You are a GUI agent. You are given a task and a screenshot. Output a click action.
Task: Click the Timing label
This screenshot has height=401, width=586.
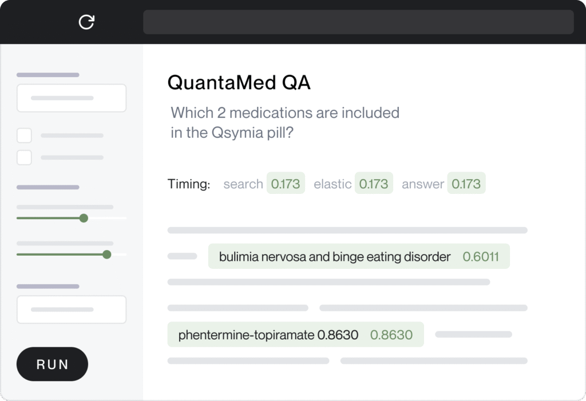tap(189, 184)
